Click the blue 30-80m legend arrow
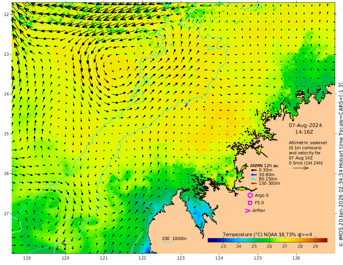Screen dimensions: 343x265 (x=254, y=175)
